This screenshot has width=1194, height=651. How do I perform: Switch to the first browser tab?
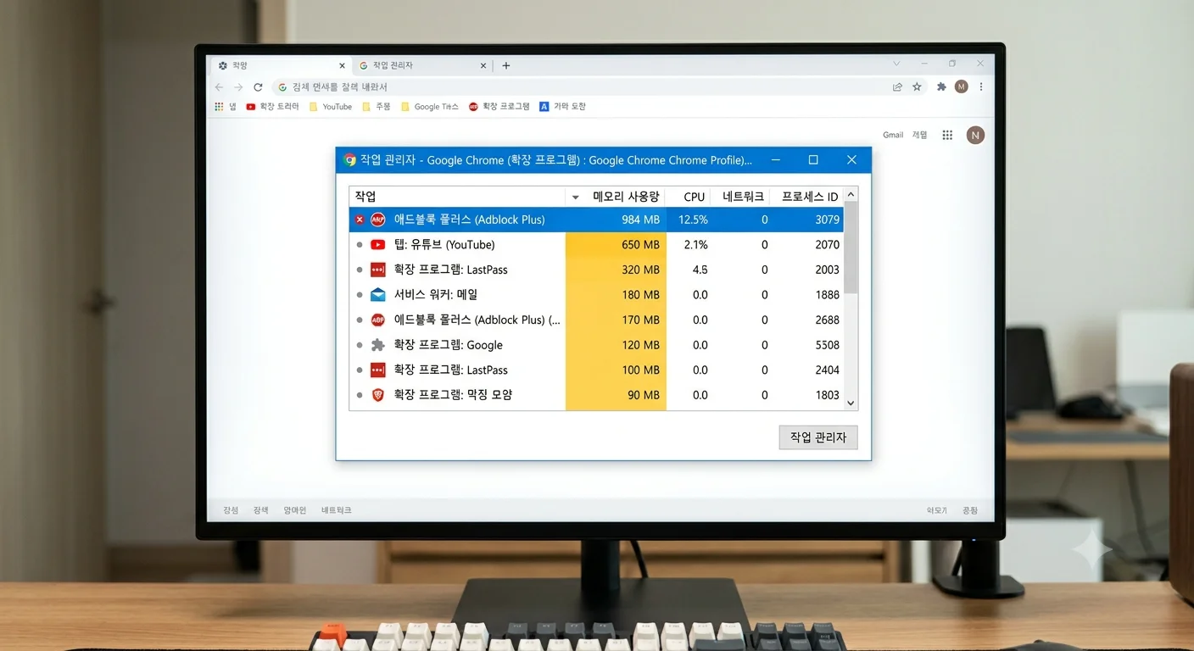[281, 65]
